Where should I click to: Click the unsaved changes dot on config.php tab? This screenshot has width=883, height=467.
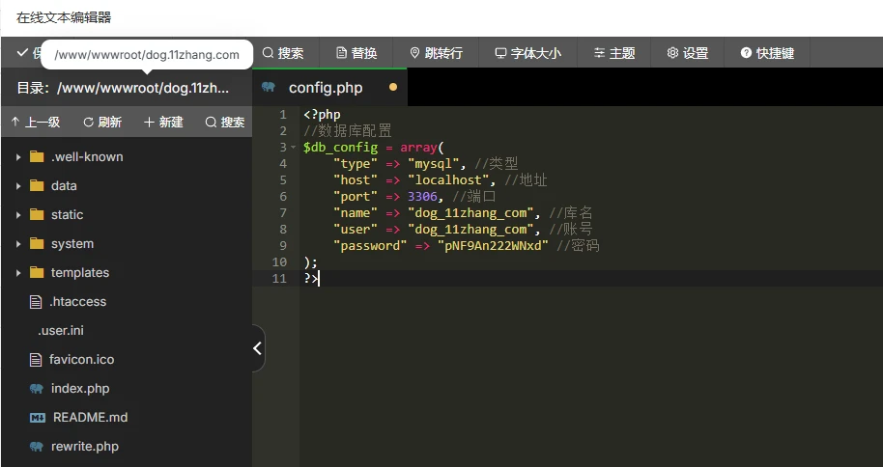pyautogui.click(x=393, y=87)
